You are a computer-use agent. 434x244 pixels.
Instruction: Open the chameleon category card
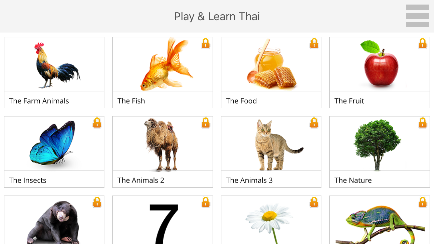coord(380,220)
